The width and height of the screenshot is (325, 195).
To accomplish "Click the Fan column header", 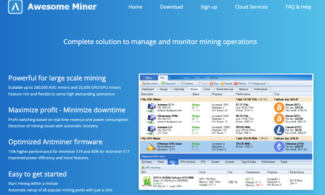I will pos(235,172).
